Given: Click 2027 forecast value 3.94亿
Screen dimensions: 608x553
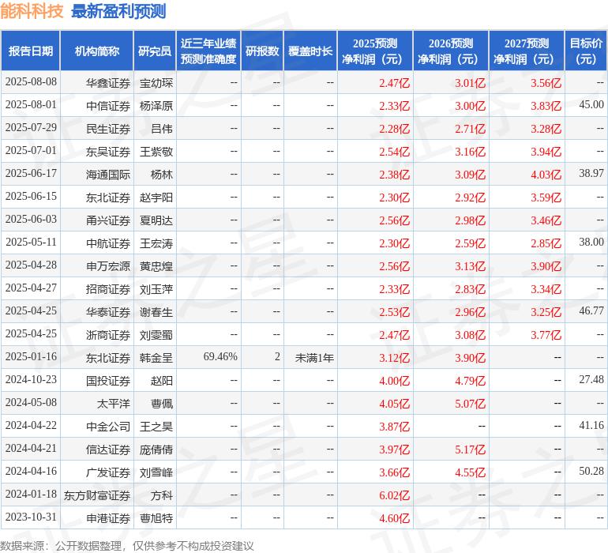Looking at the screenshot, I should pyautogui.click(x=546, y=152).
